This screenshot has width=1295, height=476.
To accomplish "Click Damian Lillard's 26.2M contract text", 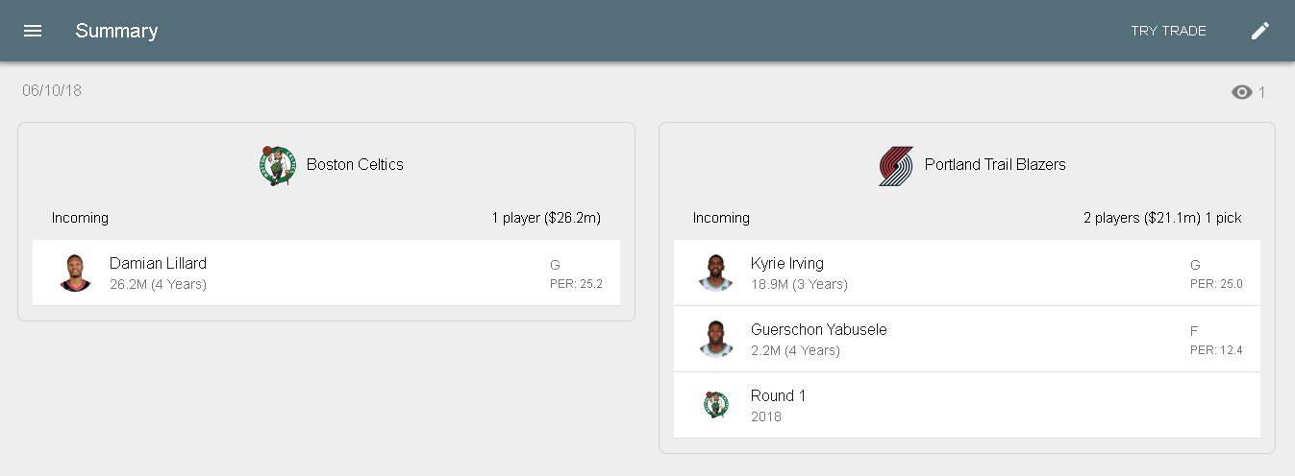I will [x=158, y=284].
